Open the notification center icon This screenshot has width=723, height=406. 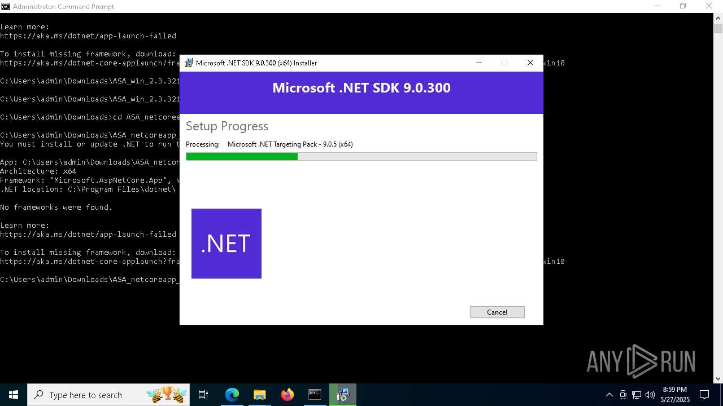click(x=704, y=395)
